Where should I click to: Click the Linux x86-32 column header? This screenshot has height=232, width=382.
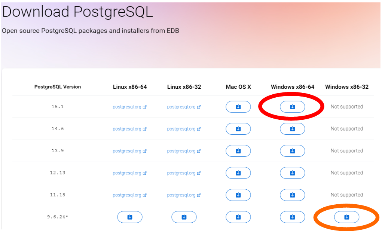tap(184, 87)
